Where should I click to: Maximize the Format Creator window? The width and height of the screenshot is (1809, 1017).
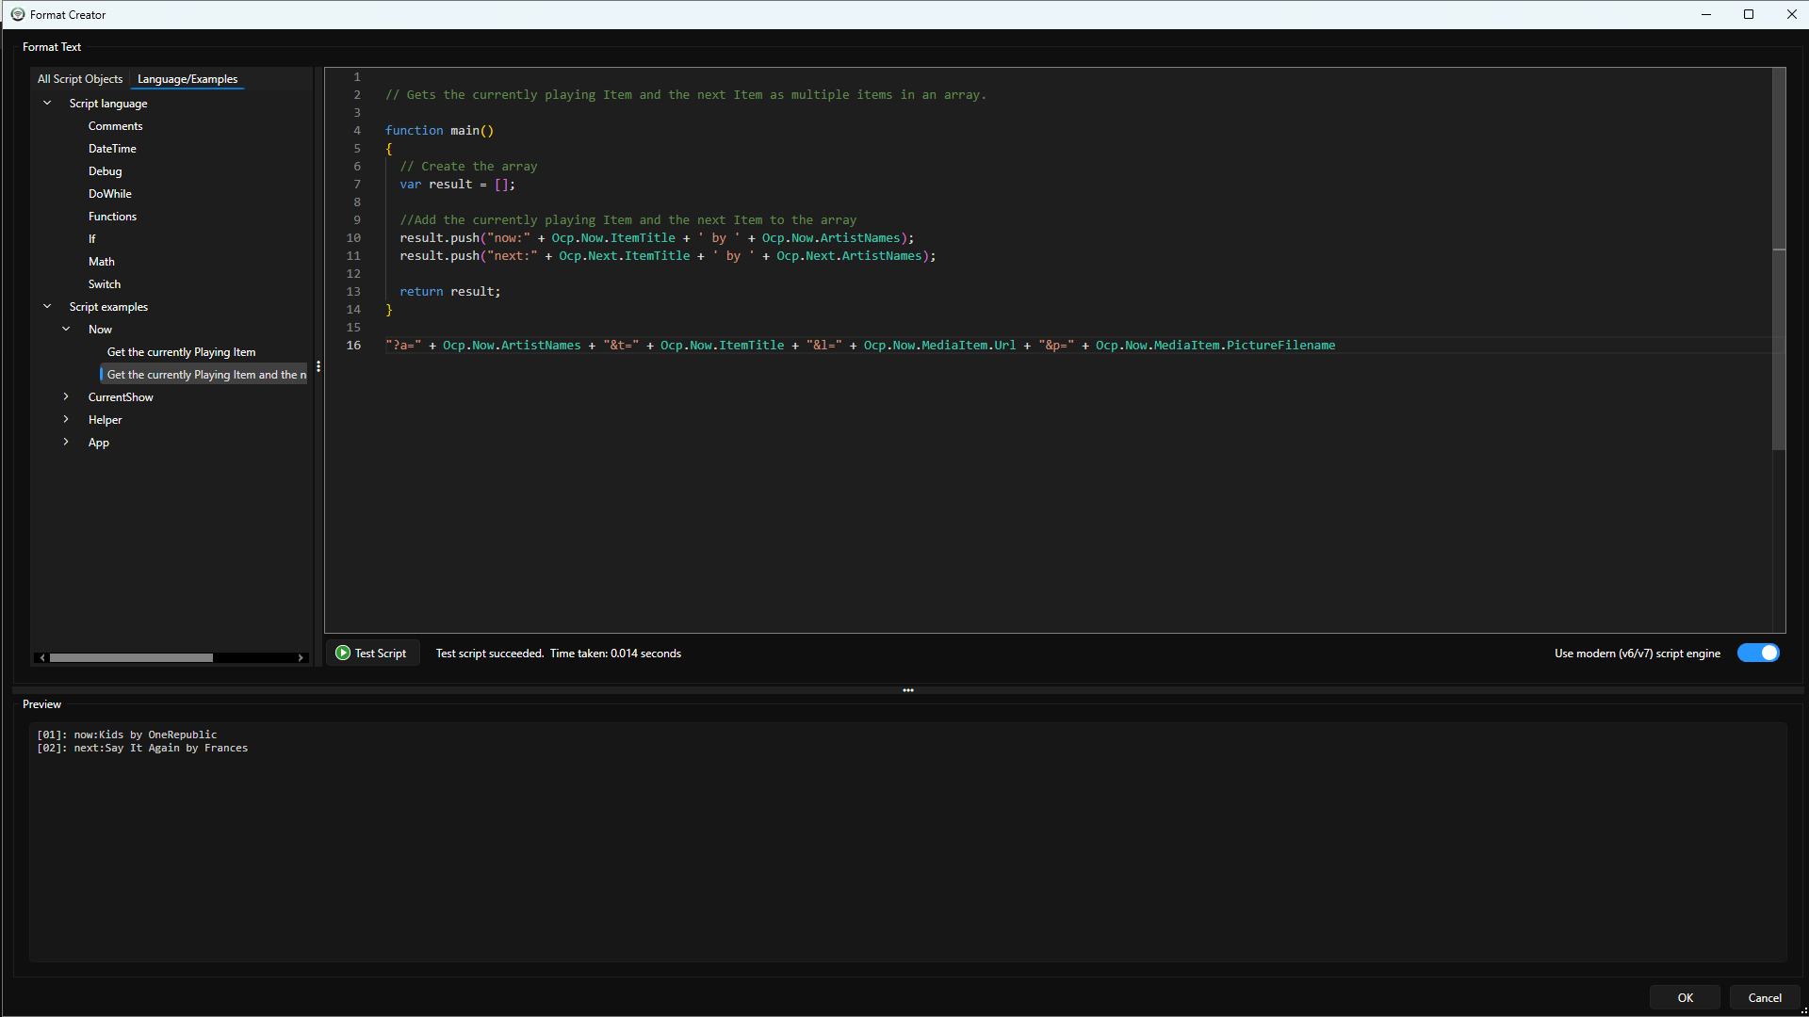coord(1749,14)
